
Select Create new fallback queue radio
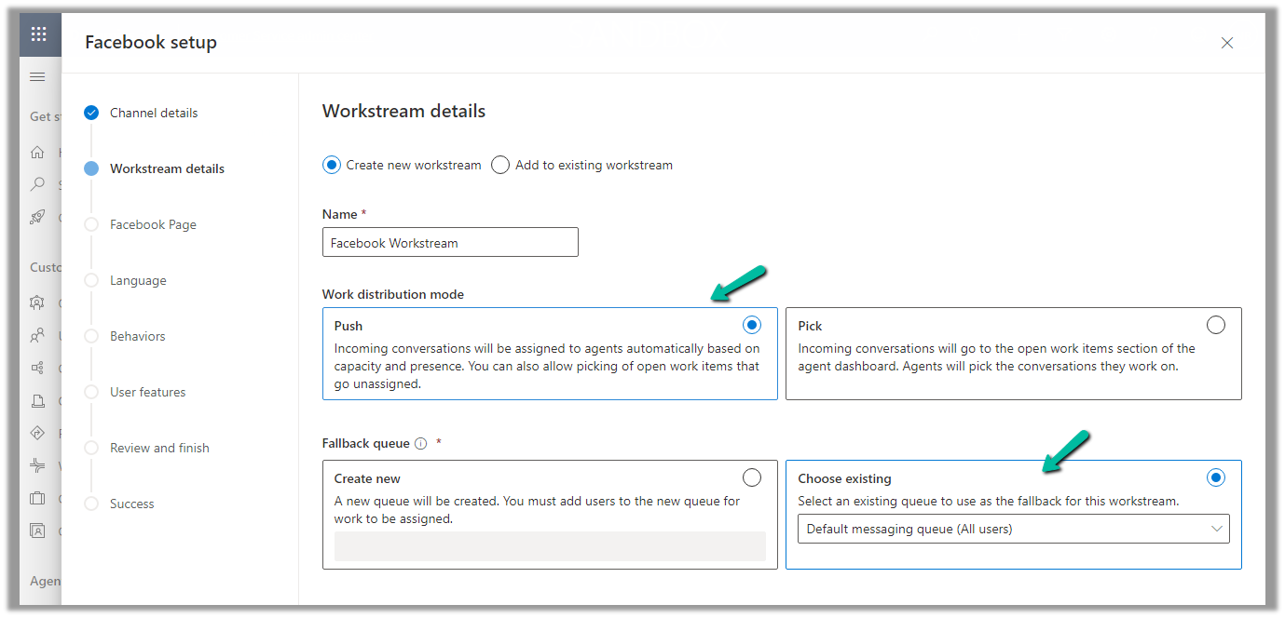752,477
